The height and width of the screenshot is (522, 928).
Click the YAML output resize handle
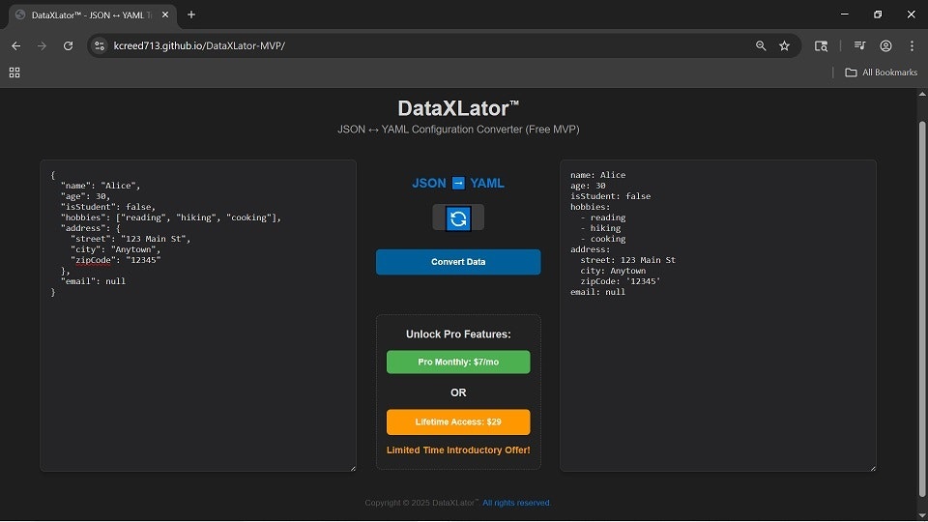(873, 468)
